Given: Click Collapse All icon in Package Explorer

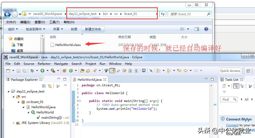Looking at the screenshot, I should click(x=44, y=86).
